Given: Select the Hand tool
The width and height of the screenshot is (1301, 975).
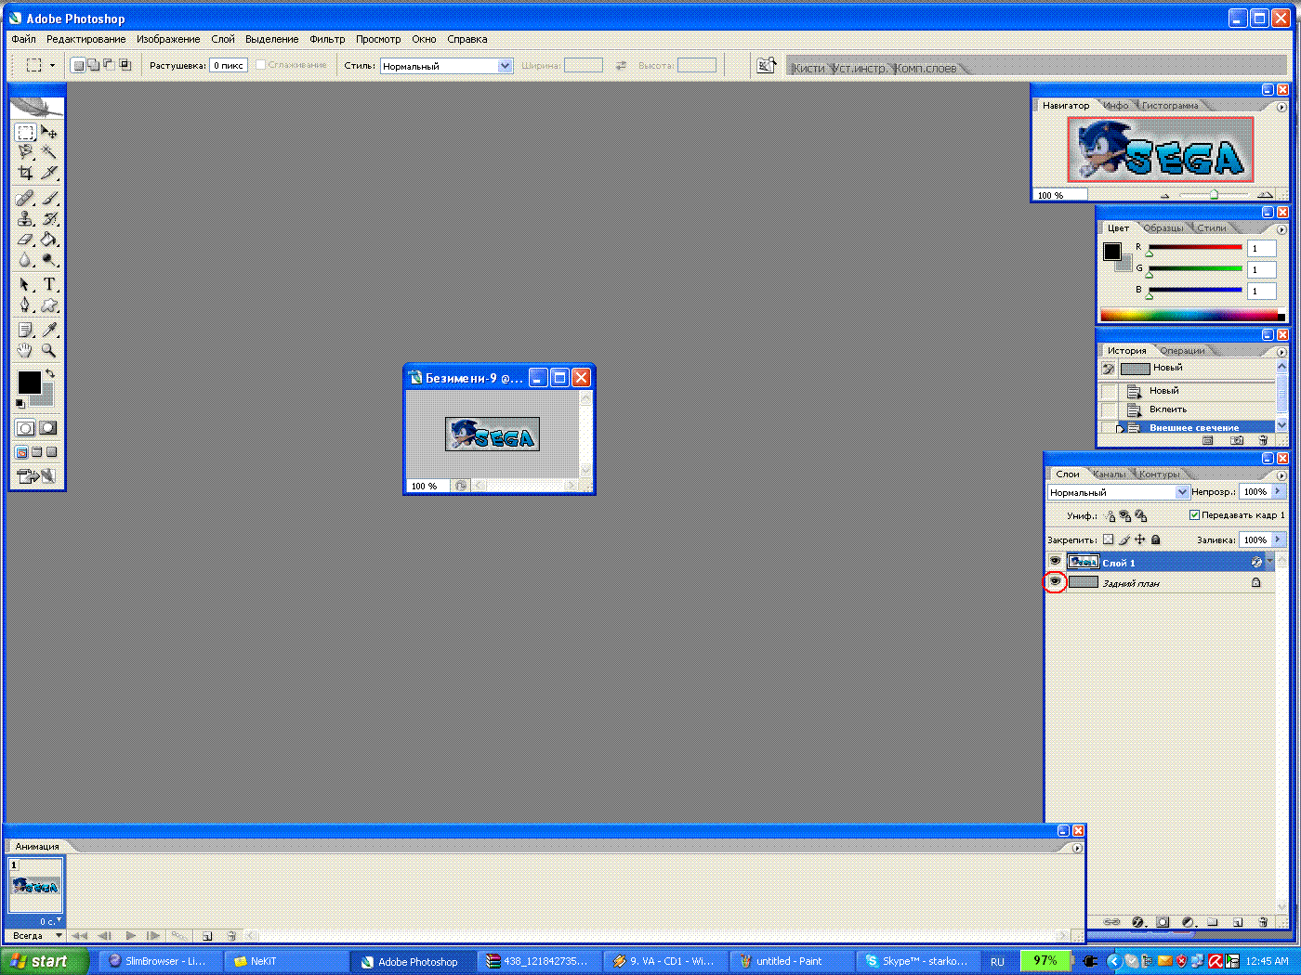Looking at the screenshot, I should pyautogui.click(x=25, y=351).
